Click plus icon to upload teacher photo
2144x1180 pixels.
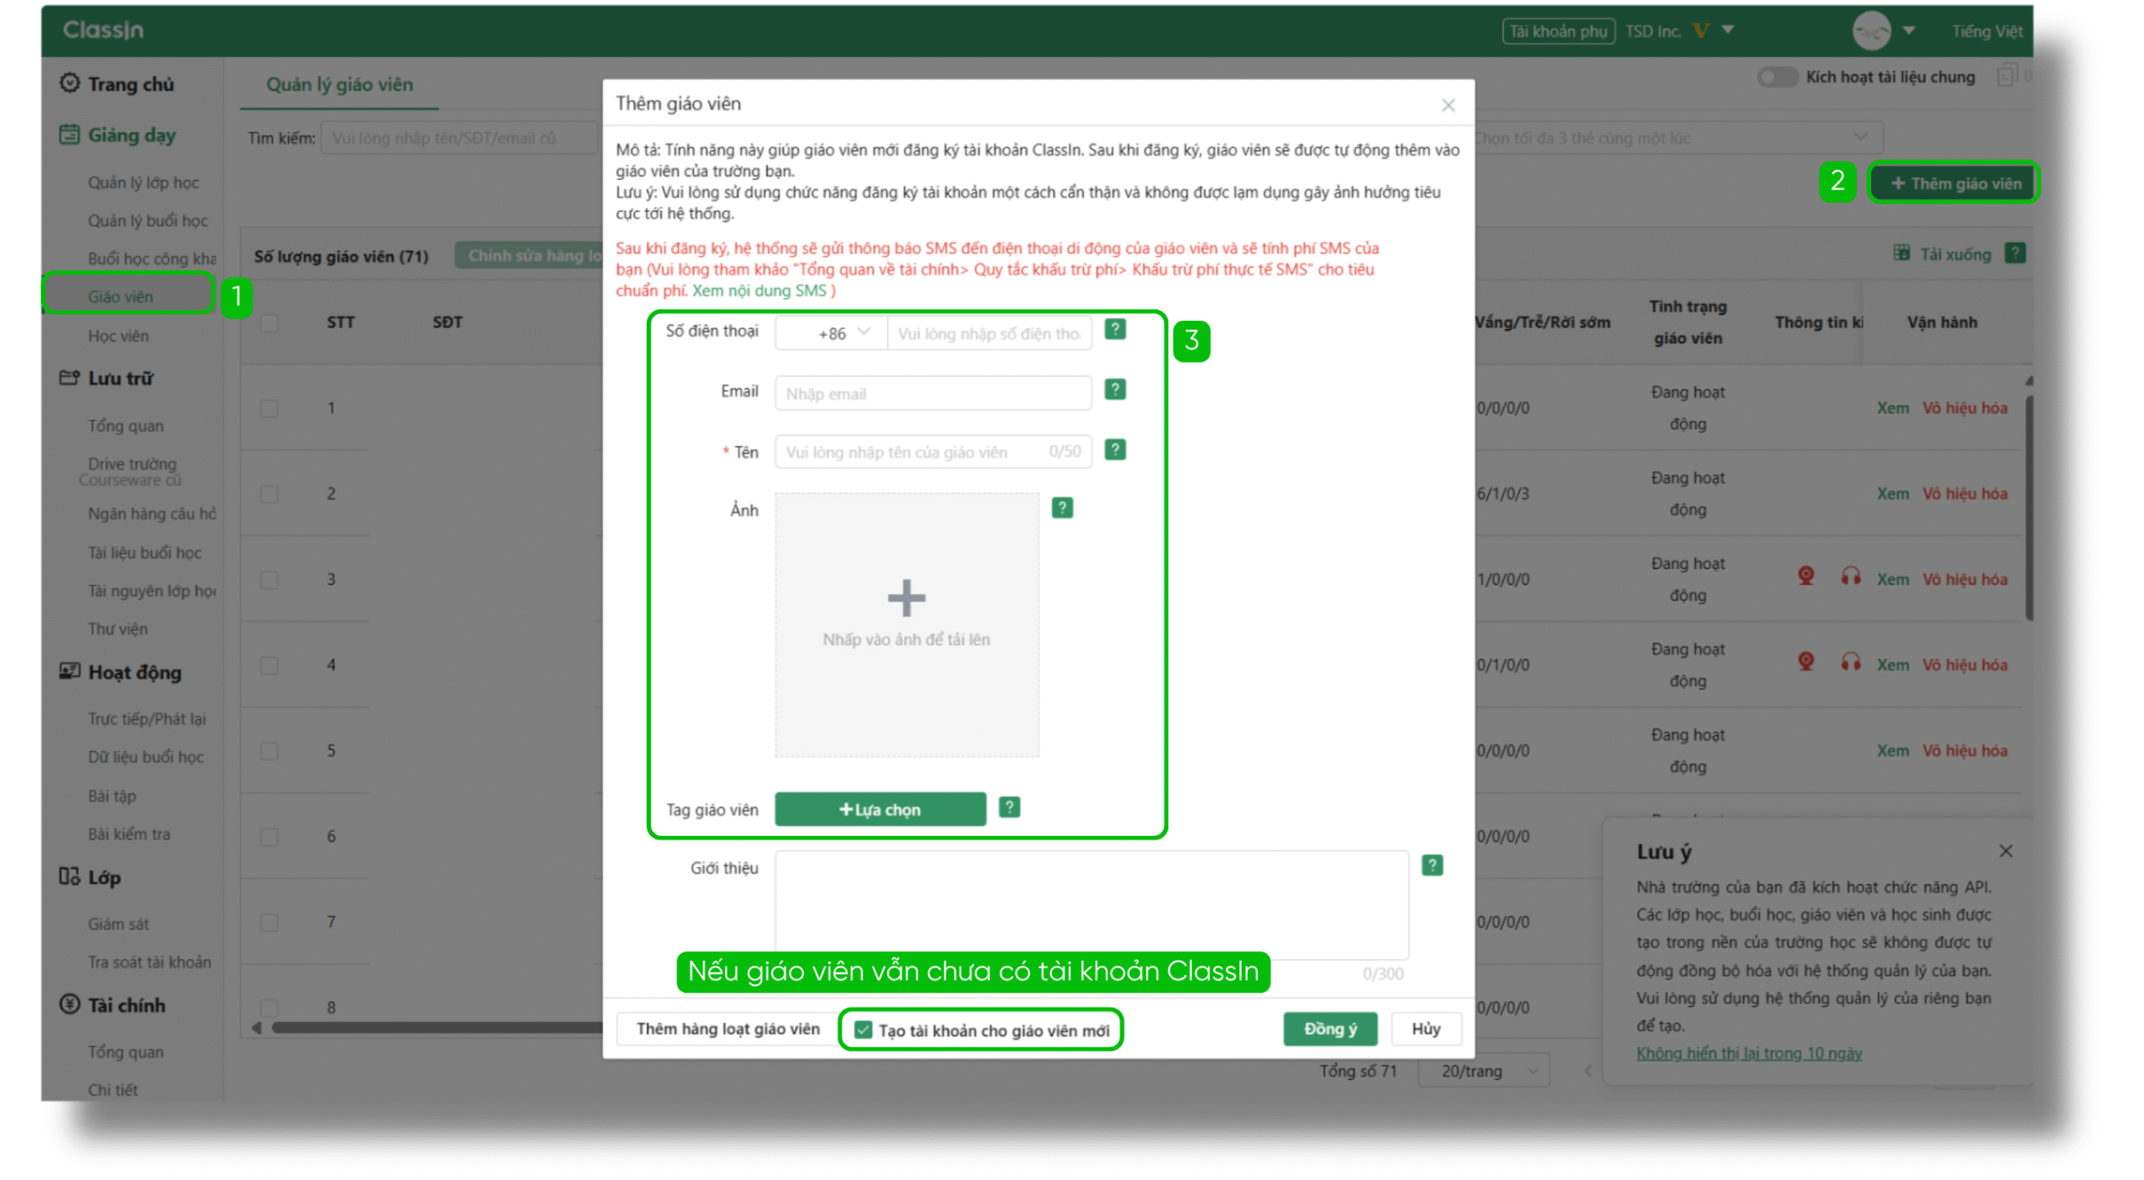pyautogui.click(x=906, y=597)
